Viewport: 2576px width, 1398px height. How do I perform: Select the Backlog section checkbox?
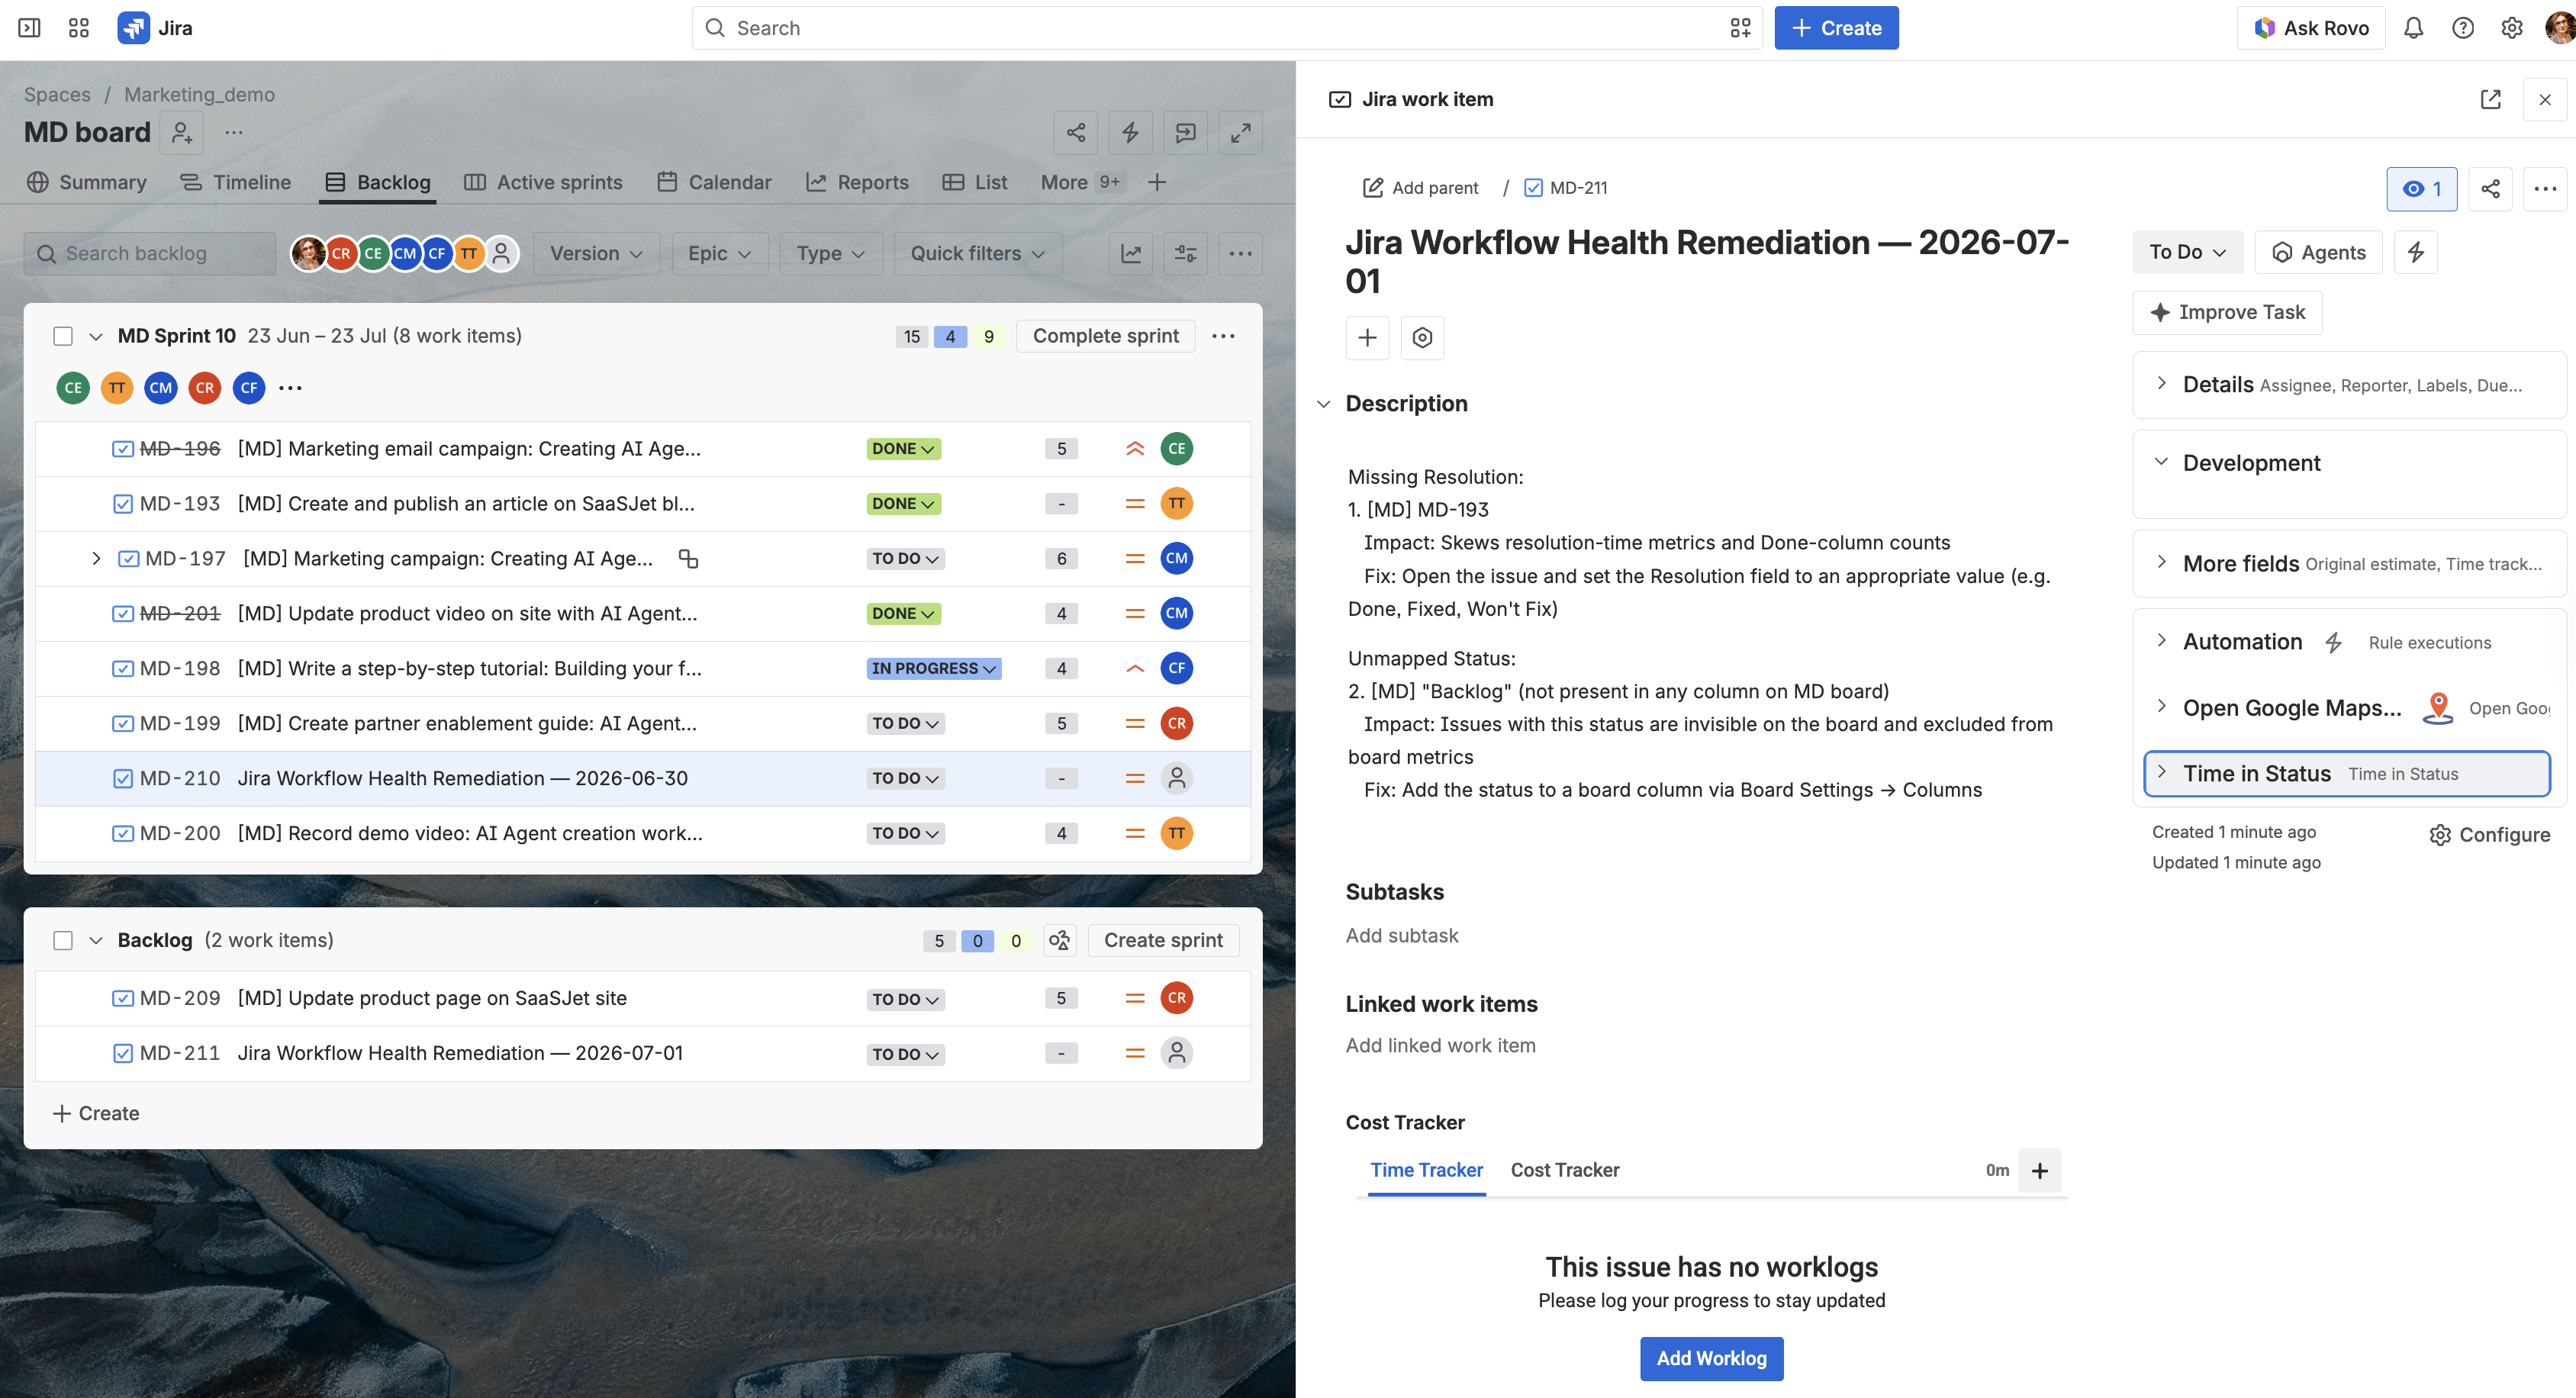[x=63, y=941]
